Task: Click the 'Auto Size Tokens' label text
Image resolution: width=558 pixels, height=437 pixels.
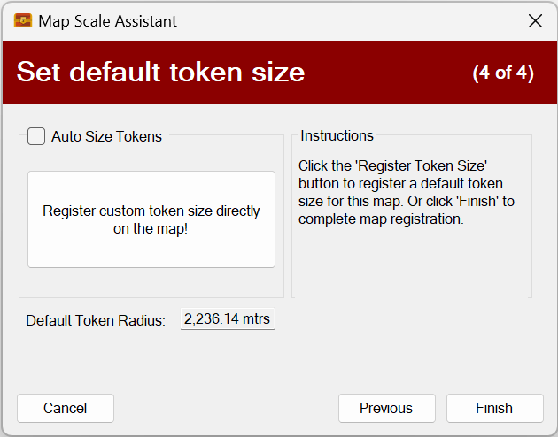Action: click(x=106, y=136)
